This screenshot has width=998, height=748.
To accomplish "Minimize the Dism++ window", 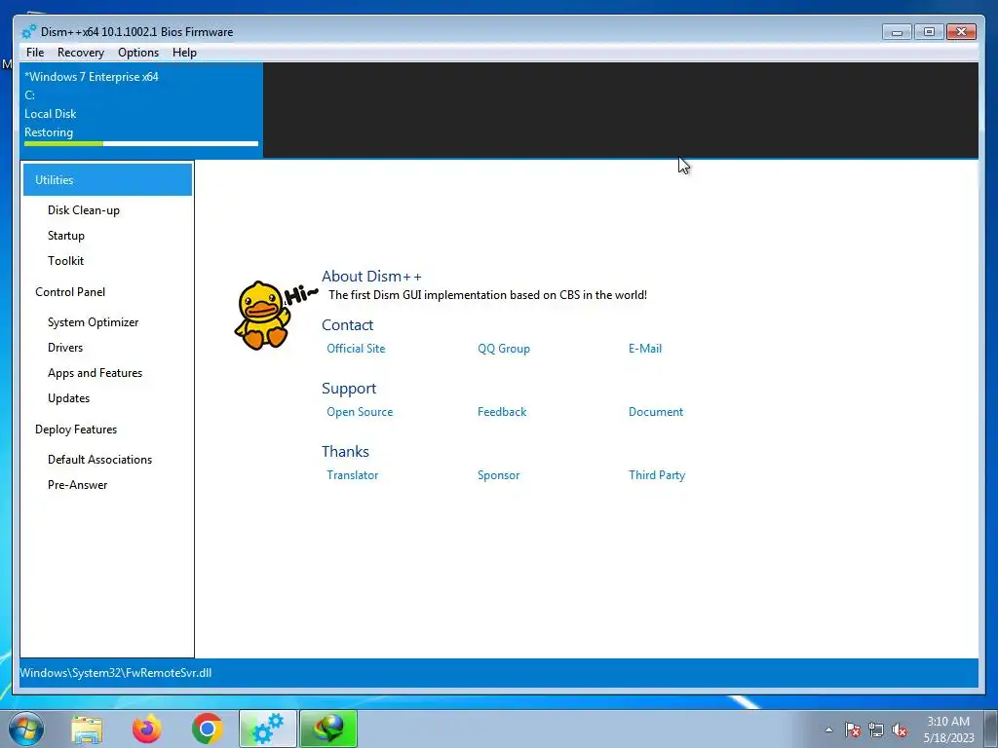I will [897, 32].
